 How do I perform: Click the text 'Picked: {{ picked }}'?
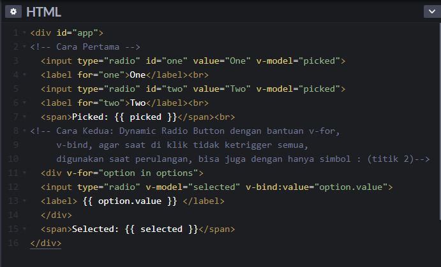pyautogui.click(x=124, y=117)
